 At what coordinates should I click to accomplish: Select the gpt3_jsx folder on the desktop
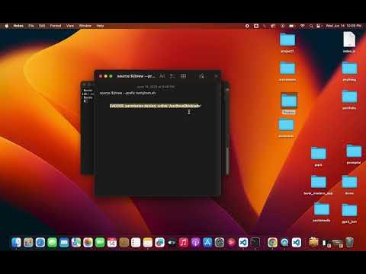coord(349,214)
